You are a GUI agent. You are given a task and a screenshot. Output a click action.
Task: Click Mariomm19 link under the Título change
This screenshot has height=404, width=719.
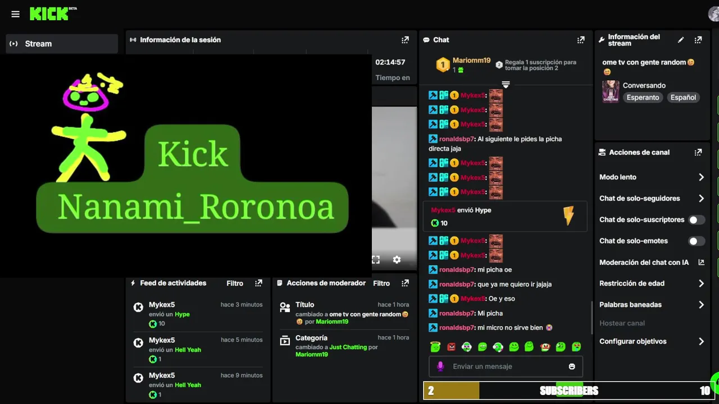pos(332,322)
